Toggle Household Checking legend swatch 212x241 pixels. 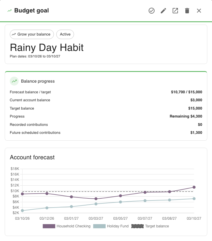point(49,226)
